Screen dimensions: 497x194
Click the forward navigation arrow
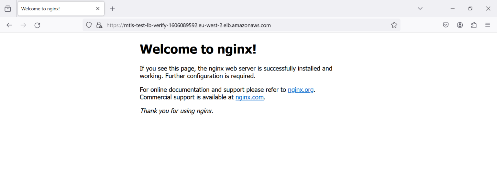click(23, 25)
